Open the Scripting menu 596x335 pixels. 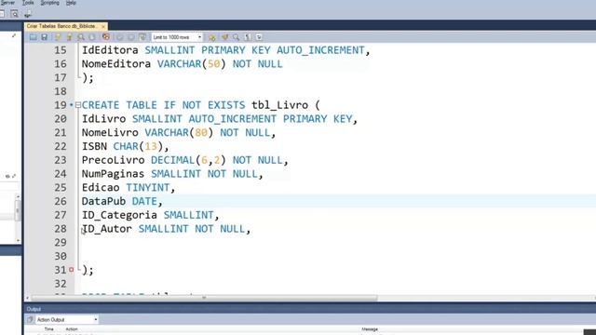[49, 3]
